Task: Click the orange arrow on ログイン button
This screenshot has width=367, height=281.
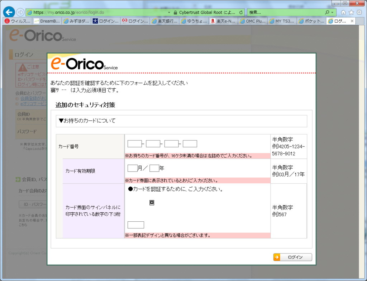Action: [277, 257]
